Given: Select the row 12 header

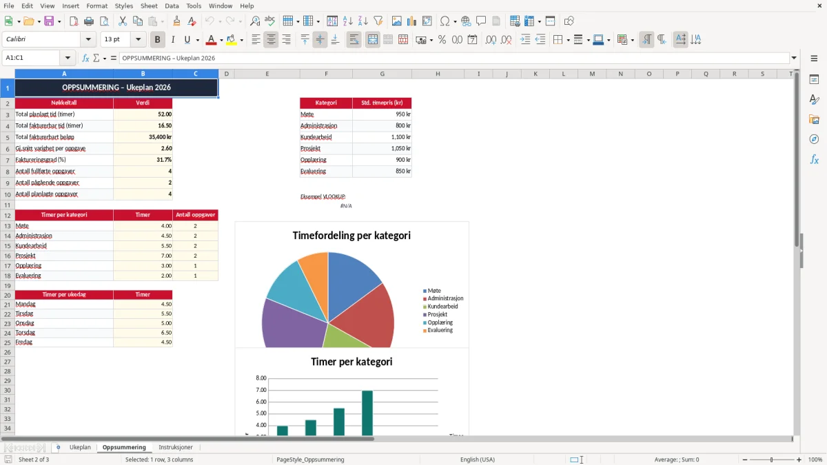Looking at the screenshot, I should [x=8, y=215].
